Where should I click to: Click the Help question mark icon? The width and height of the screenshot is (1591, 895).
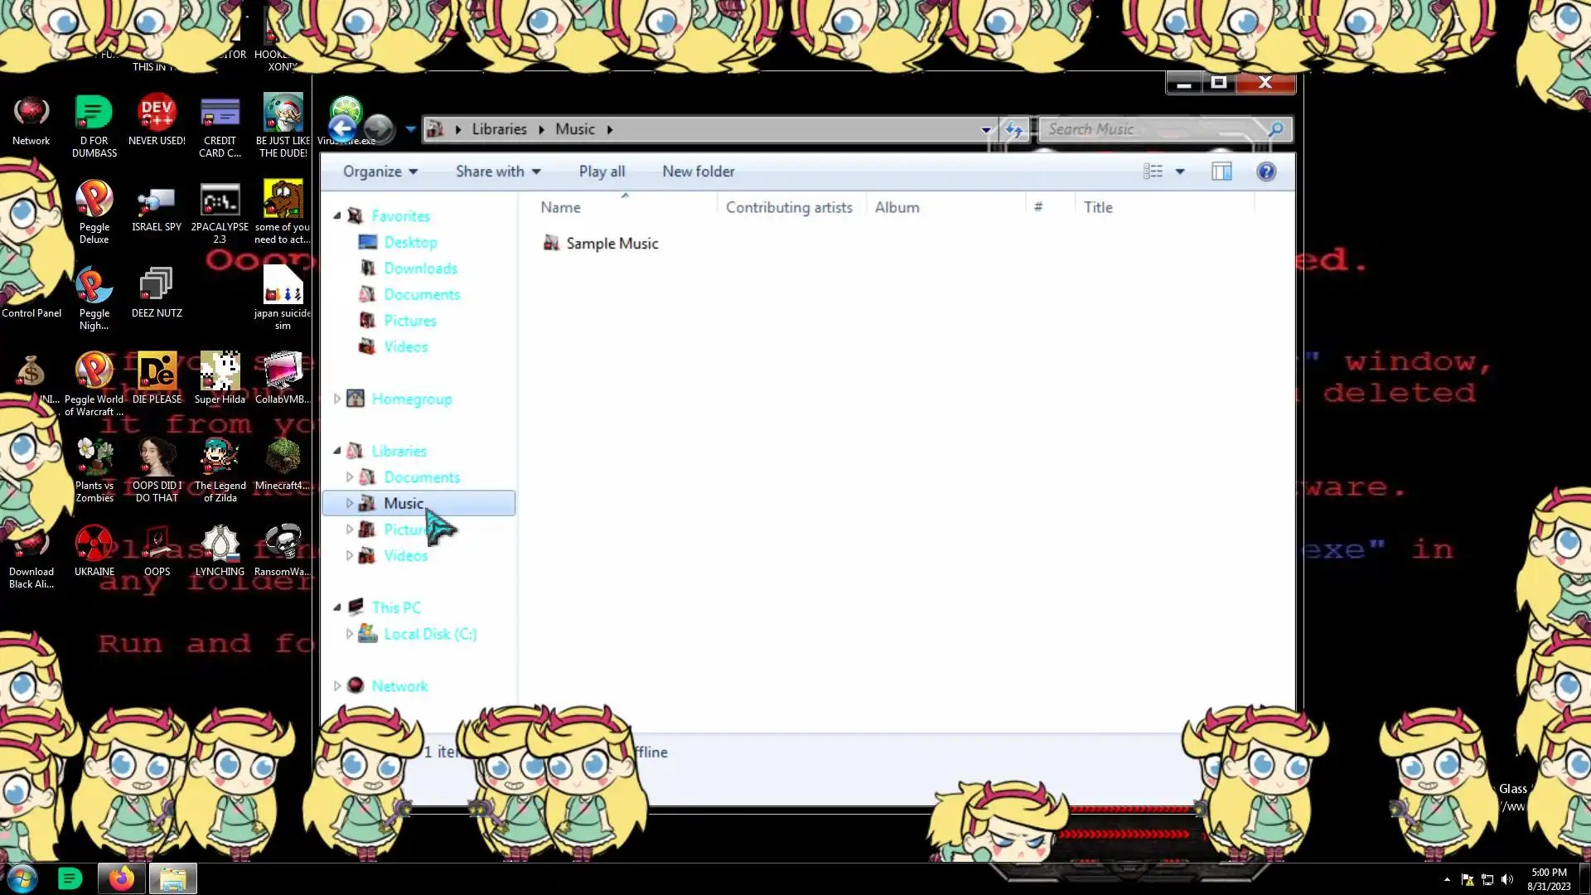(1265, 172)
